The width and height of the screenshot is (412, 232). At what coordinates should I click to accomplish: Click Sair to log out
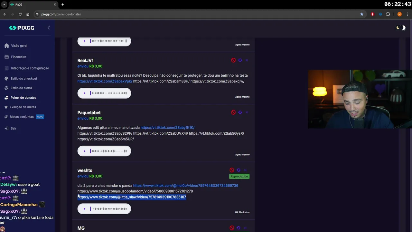[x=13, y=128]
